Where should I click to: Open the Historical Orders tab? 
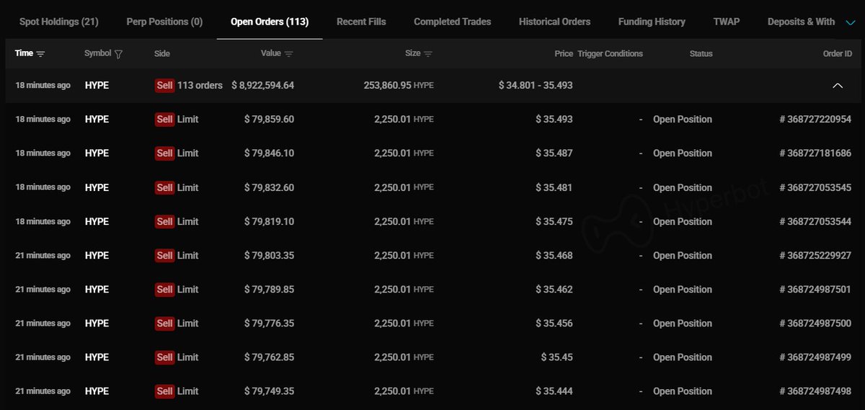(x=554, y=22)
